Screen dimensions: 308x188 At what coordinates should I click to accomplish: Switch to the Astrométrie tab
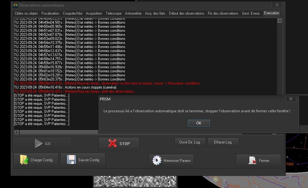click(133, 13)
